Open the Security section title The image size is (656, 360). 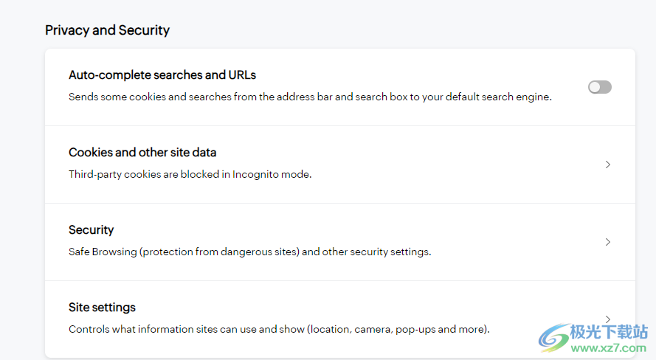[x=92, y=229]
